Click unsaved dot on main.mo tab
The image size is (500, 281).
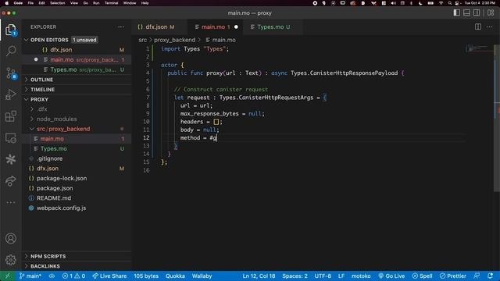[x=236, y=27]
